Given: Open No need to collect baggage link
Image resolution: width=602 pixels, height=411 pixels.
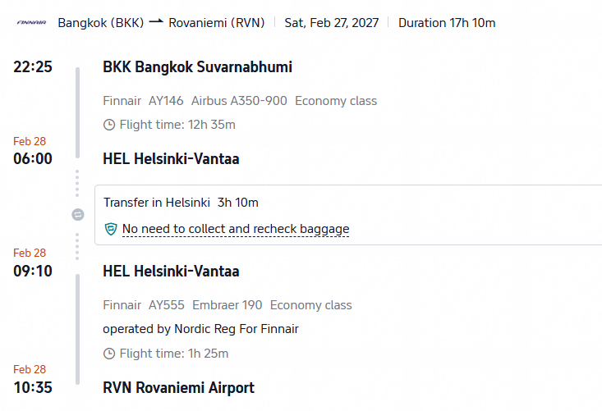Looking at the screenshot, I should pyautogui.click(x=236, y=229).
